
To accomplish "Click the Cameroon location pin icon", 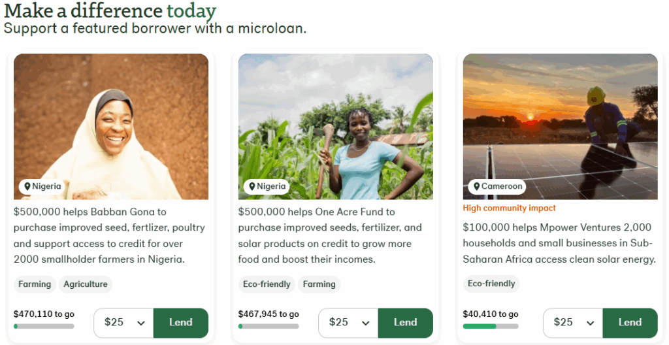I will pos(476,187).
